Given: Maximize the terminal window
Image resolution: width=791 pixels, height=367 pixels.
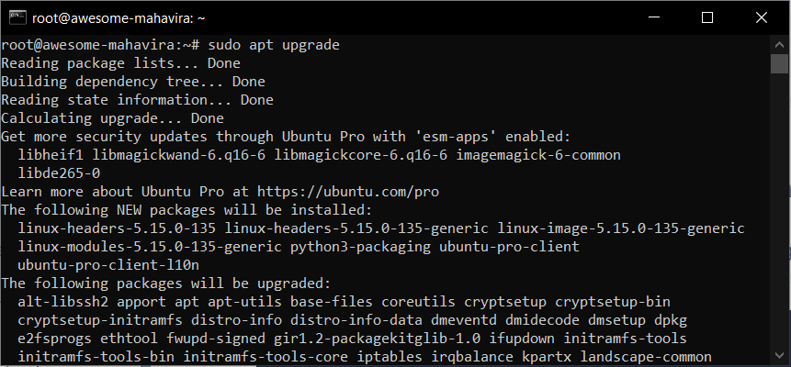Looking at the screenshot, I should (707, 17).
